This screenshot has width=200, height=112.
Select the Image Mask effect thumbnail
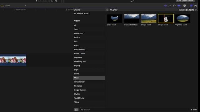click(x=149, y=19)
